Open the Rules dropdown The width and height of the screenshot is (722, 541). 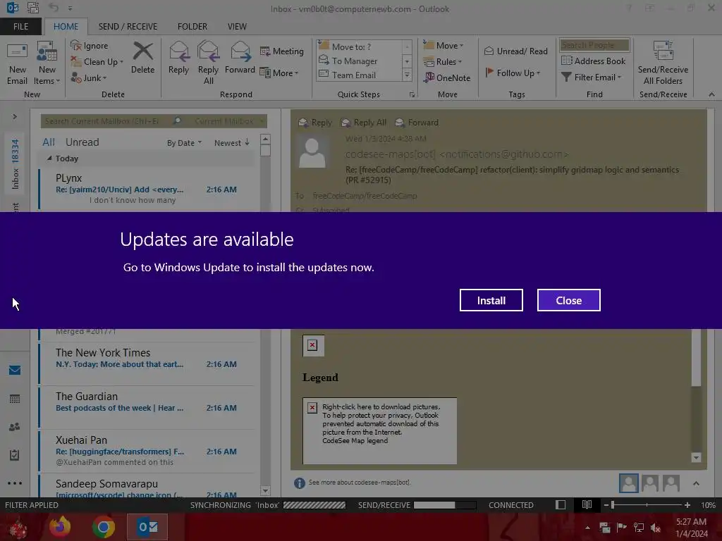tap(442, 62)
